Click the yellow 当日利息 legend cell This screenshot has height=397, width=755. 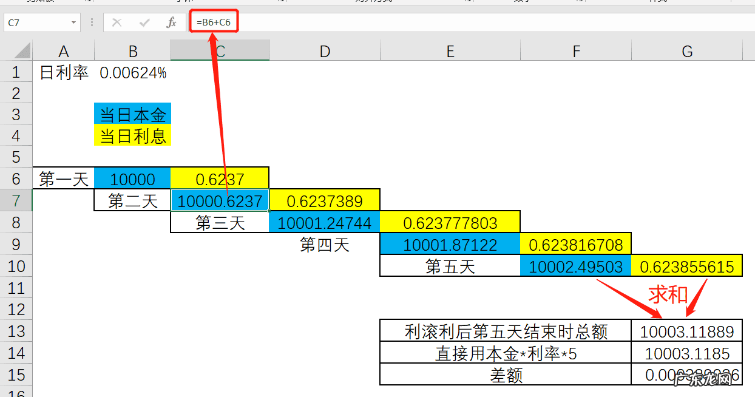(x=132, y=135)
